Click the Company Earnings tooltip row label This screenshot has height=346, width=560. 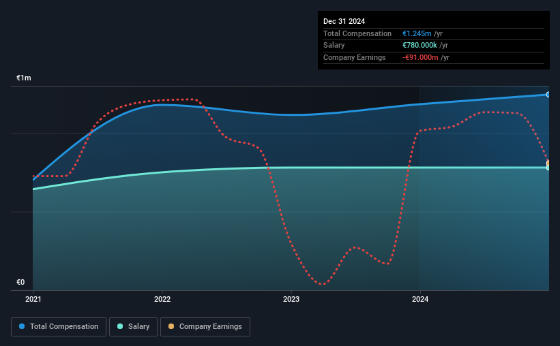point(354,57)
